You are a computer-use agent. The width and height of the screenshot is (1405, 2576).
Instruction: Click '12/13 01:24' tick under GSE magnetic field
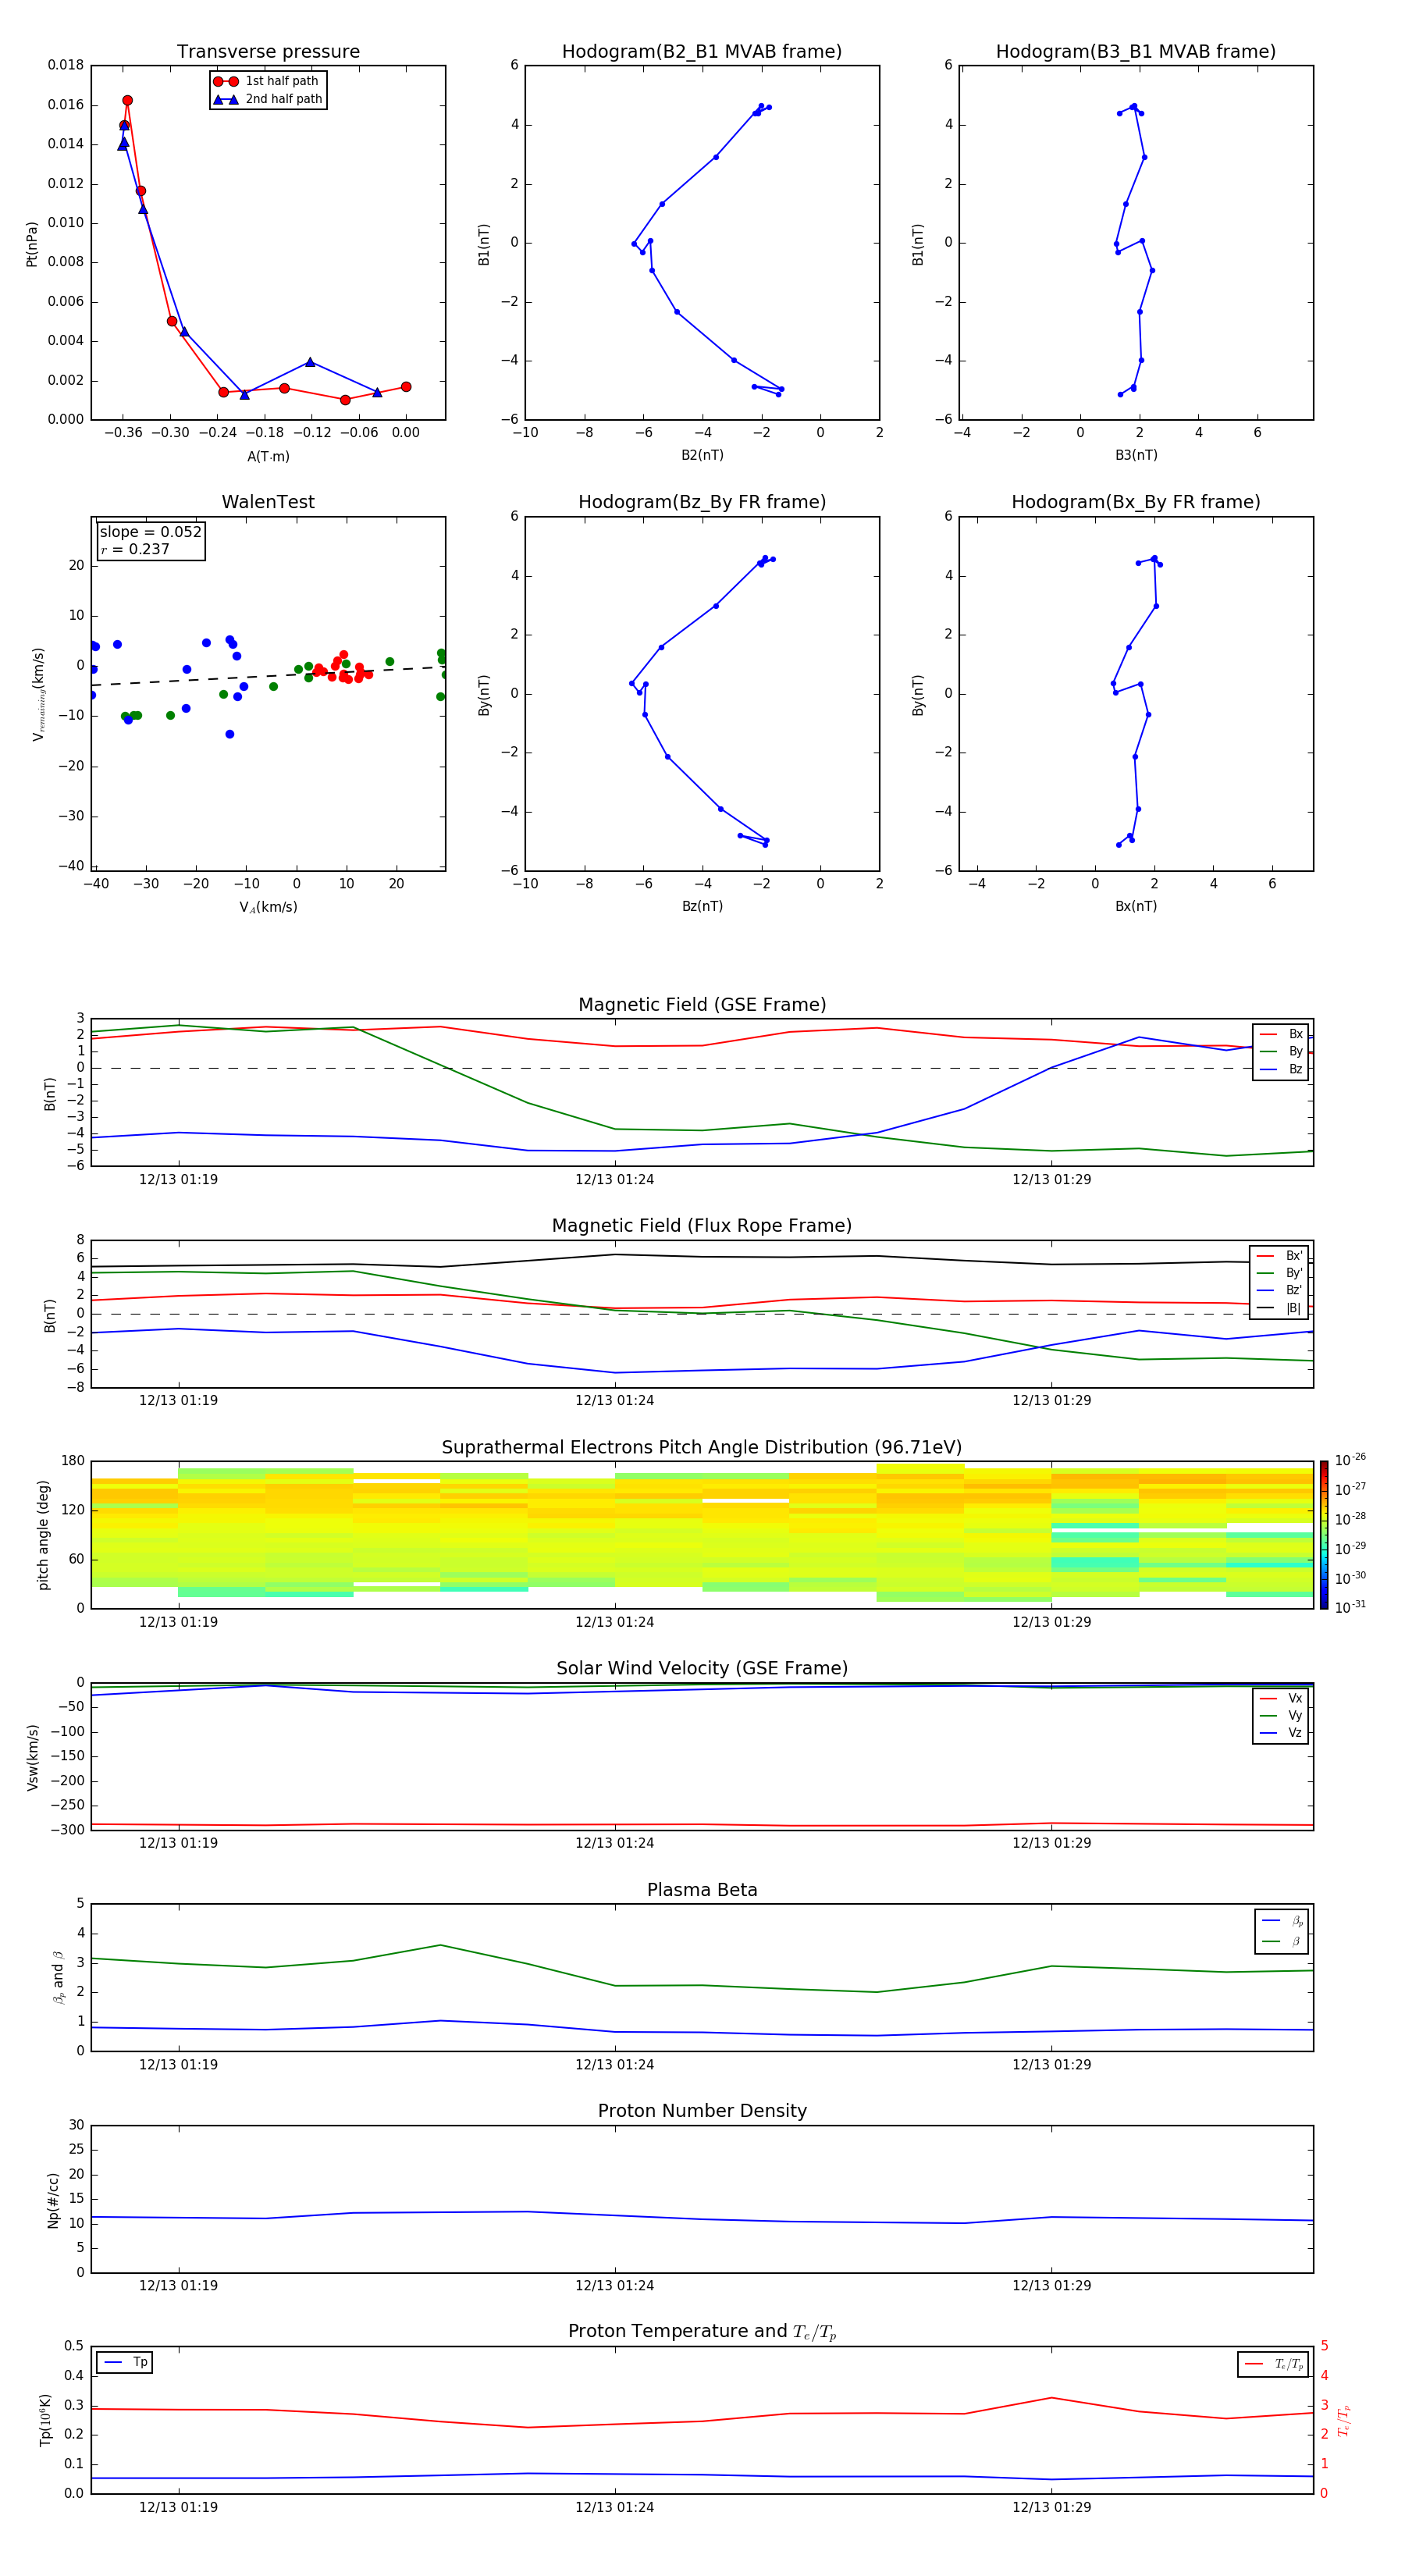[x=614, y=1180]
